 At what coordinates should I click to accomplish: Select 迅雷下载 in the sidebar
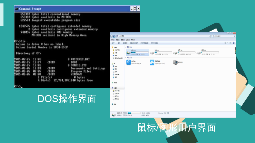coord(116,75)
